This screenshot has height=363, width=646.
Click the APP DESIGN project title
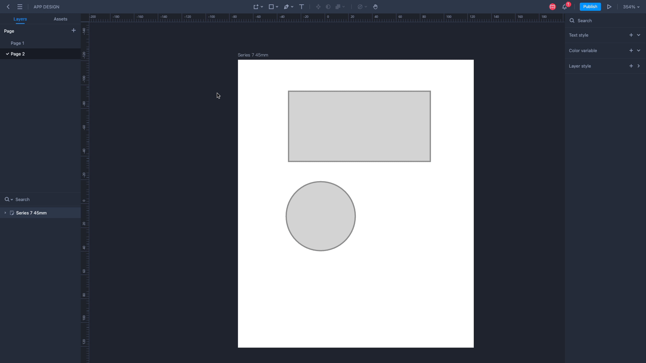[x=46, y=7]
